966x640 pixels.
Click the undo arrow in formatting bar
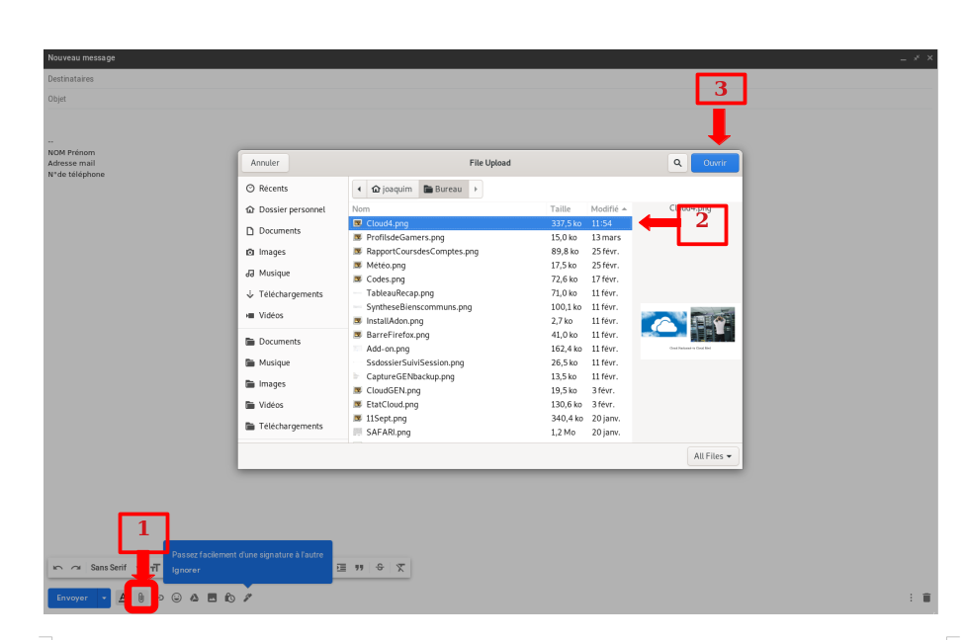coord(58,568)
